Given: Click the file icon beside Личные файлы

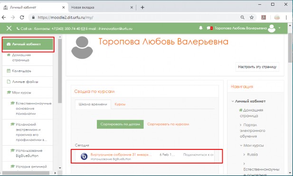Looking at the screenshot, I should tap(9, 82).
